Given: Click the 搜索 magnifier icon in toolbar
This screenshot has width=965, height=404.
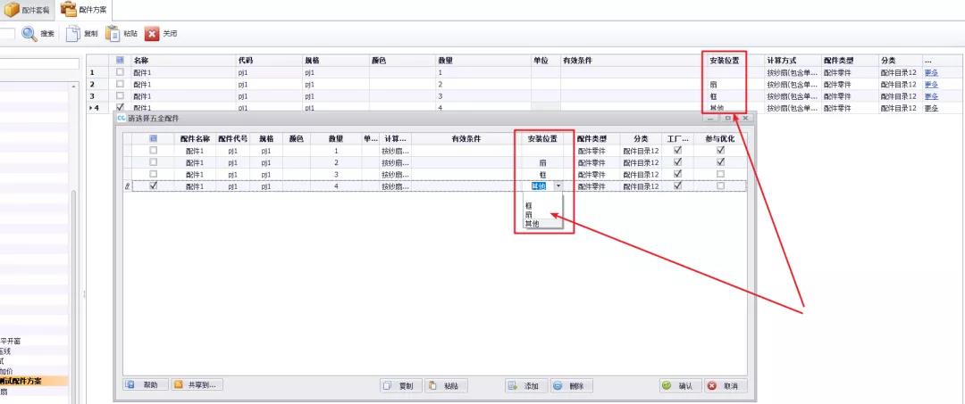Looking at the screenshot, I should (29, 34).
